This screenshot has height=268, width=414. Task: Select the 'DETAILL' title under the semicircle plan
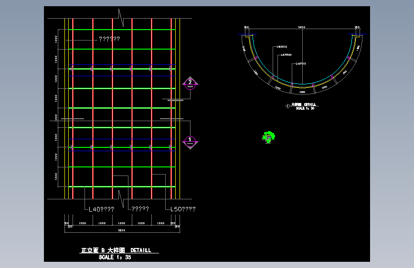click(x=303, y=105)
